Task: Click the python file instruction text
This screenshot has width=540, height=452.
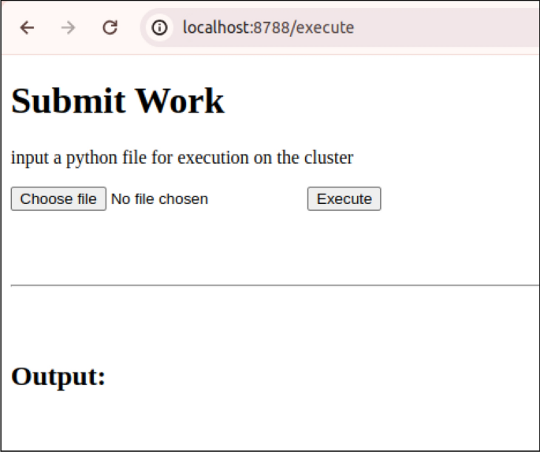Action: click(x=182, y=157)
